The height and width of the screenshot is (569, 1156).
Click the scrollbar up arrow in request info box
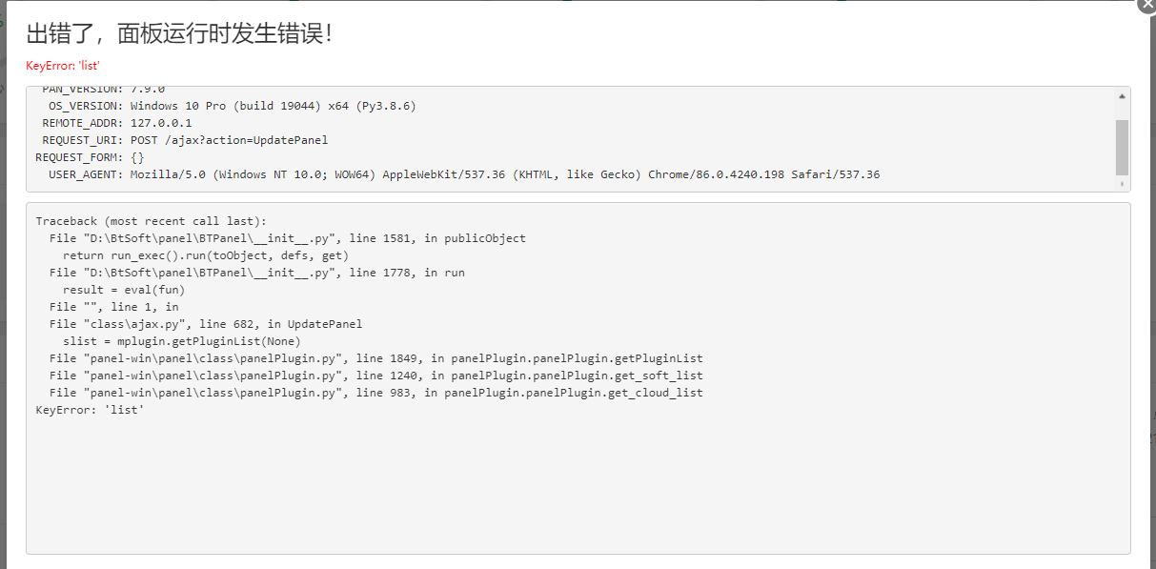point(1122,96)
